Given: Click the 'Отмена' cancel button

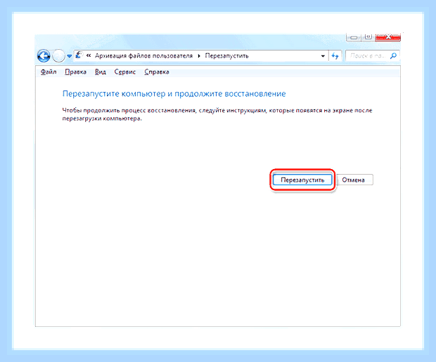Looking at the screenshot, I should (354, 180).
